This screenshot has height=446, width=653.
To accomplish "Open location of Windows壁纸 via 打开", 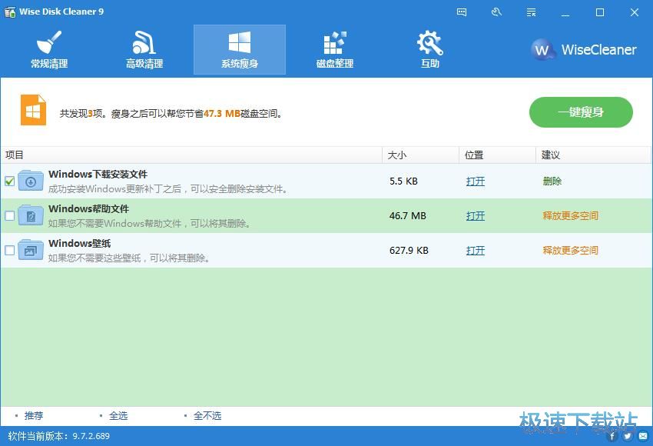I will [476, 251].
